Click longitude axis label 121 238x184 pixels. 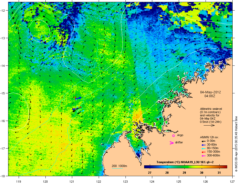pyautogui.click(x=72, y=181)
